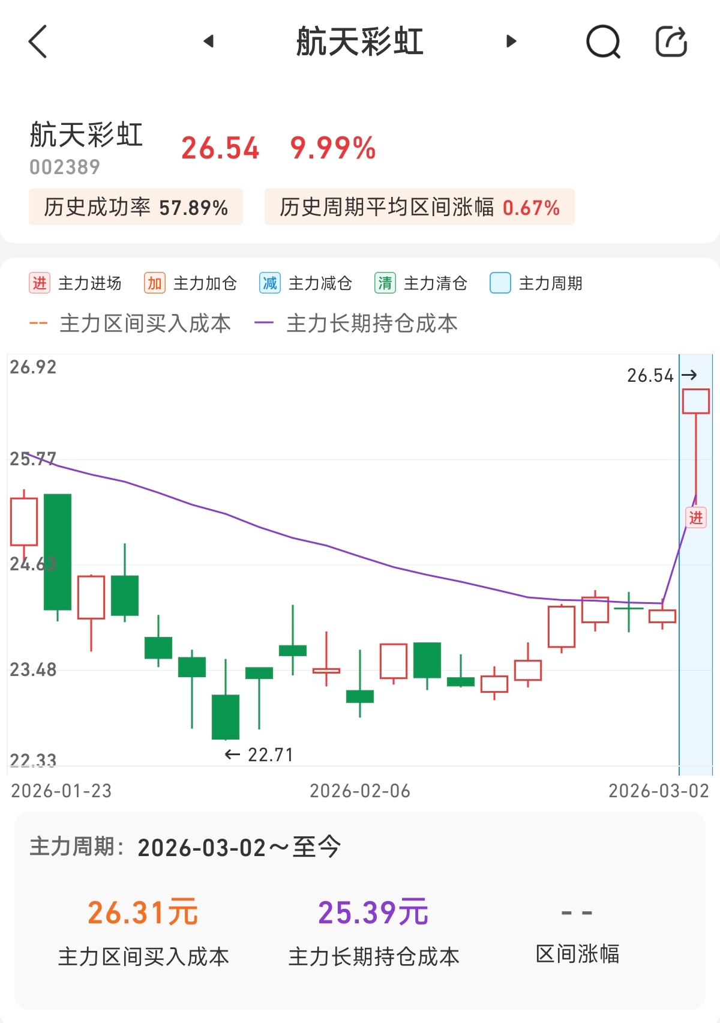Viewport: 720px width, 1023px height.
Task: Tap the back arrow icon
Action: [x=37, y=41]
